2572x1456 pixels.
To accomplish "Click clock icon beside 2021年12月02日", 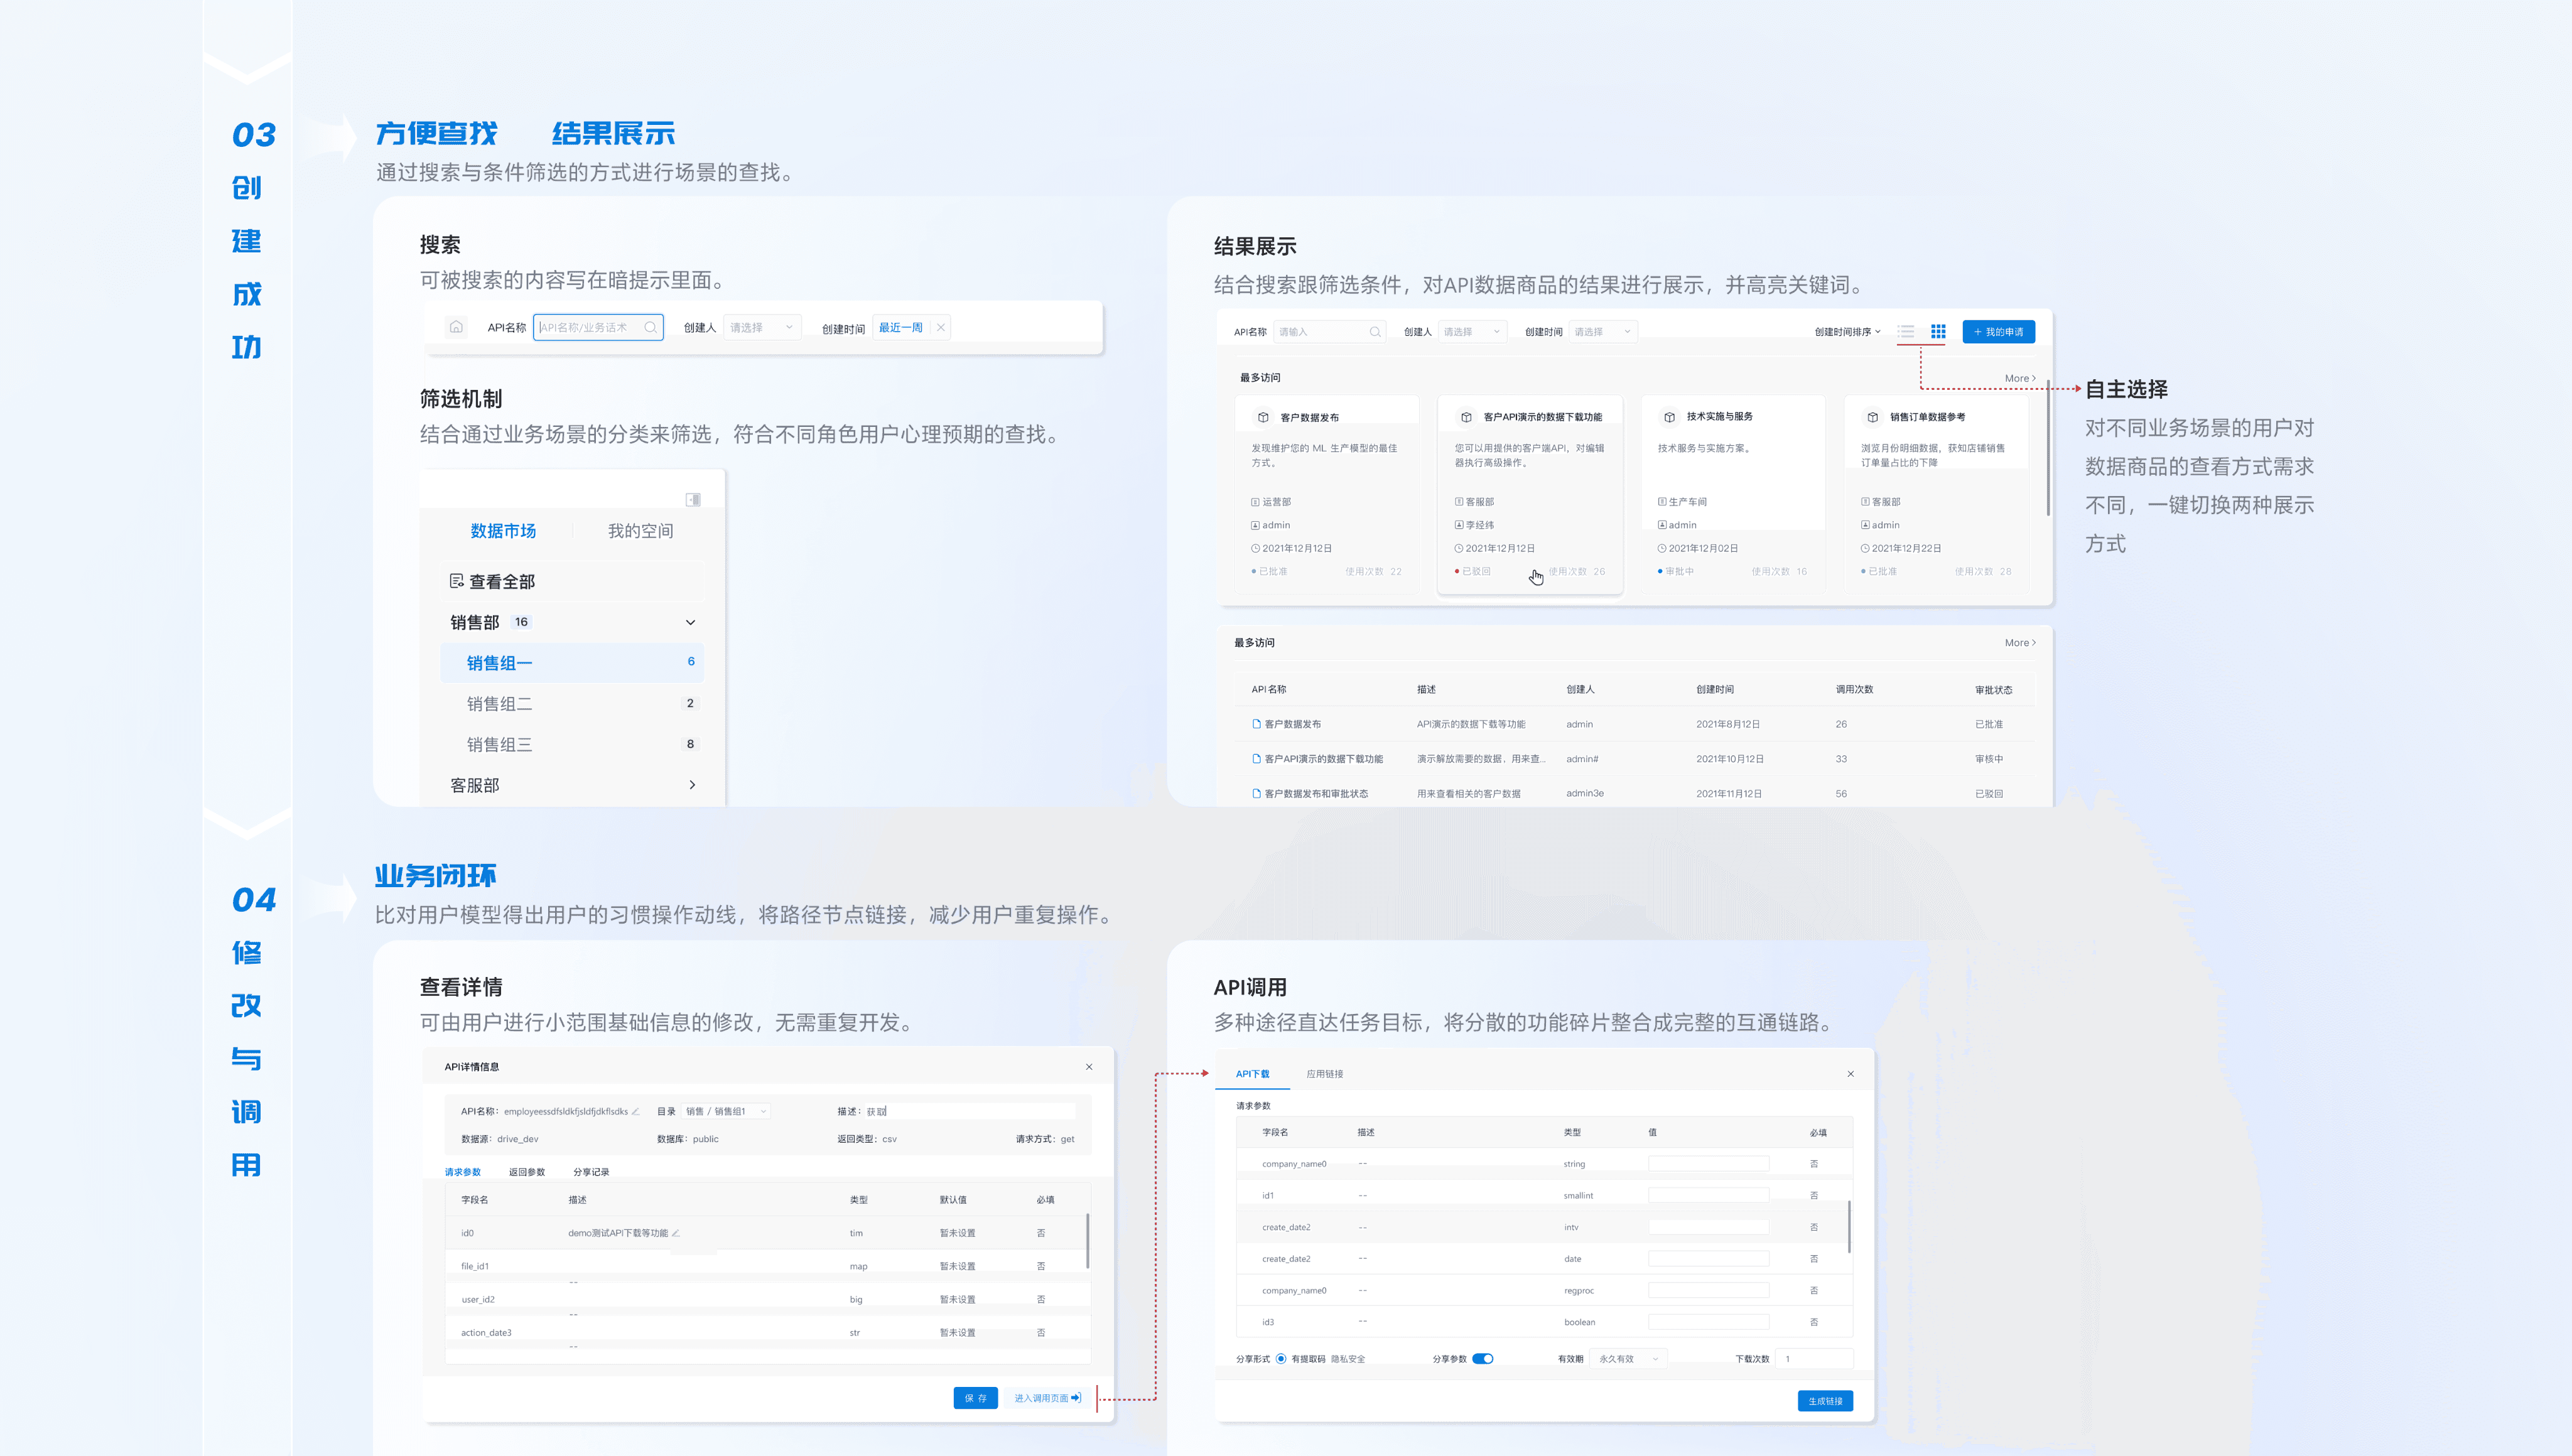I will click(x=1661, y=548).
